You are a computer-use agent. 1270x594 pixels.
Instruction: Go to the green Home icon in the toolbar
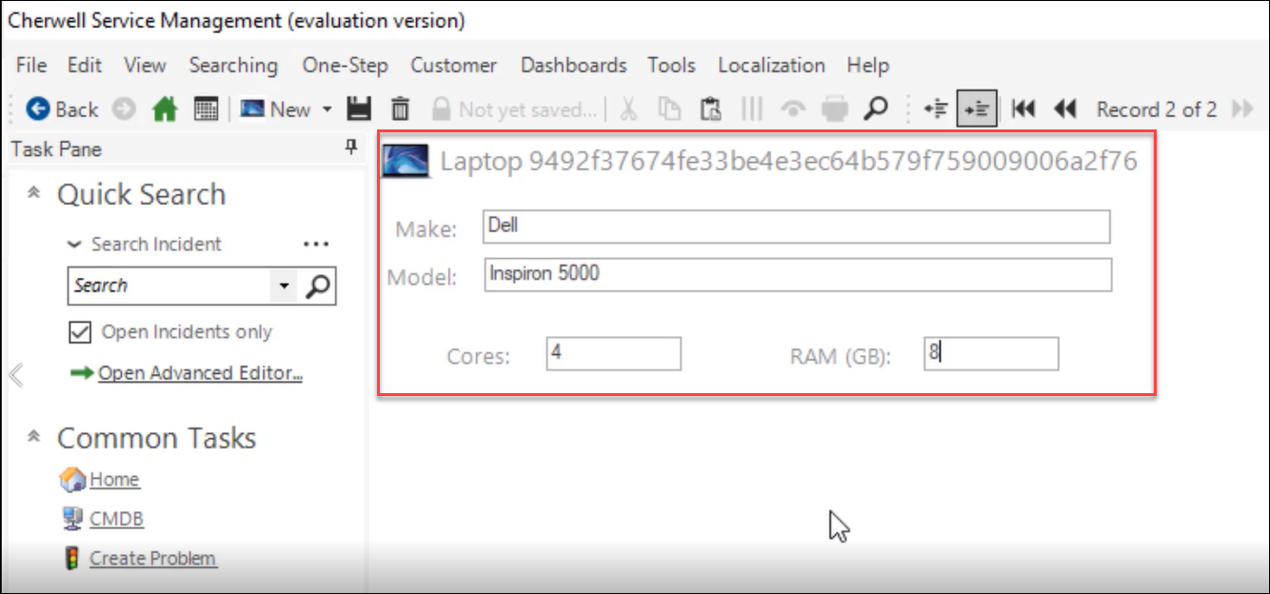click(x=165, y=109)
